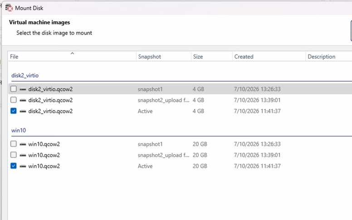Uncheck the Active disk2_virtio.qcow2 checkbox
This screenshot has height=220, width=352.
pyautogui.click(x=14, y=111)
